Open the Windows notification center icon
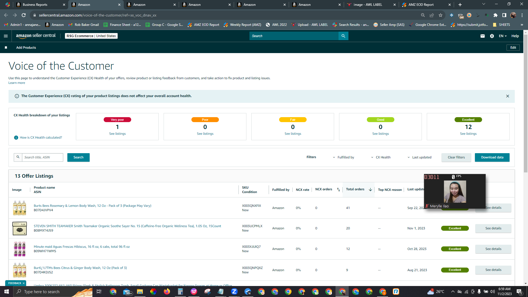Image resolution: width=528 pixels, height=297 pixels. [x=519, y=292]
